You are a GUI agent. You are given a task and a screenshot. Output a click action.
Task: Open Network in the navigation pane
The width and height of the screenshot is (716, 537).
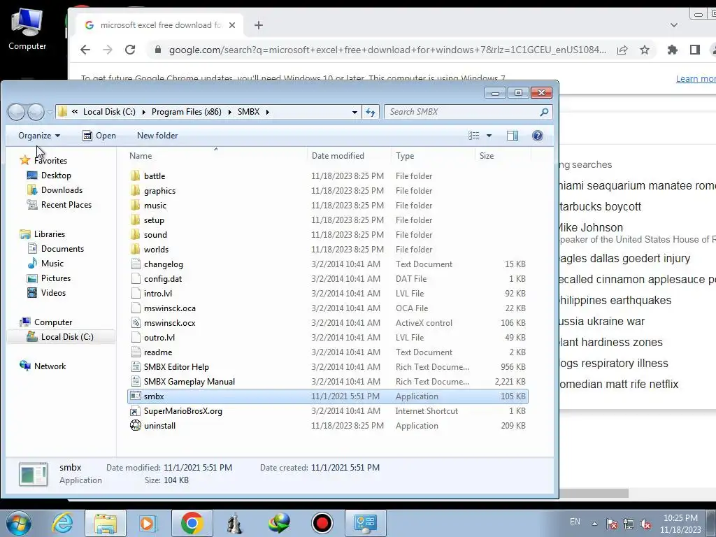(x=50, y=366)
